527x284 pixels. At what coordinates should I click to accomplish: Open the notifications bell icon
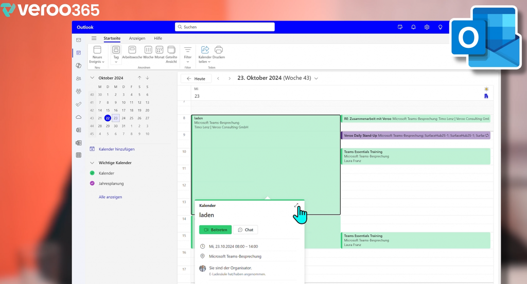(413, 27)
